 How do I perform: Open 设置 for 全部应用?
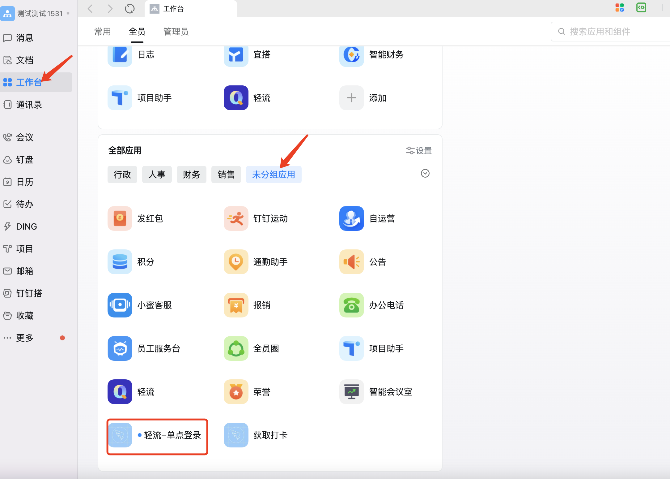(419, 151)
